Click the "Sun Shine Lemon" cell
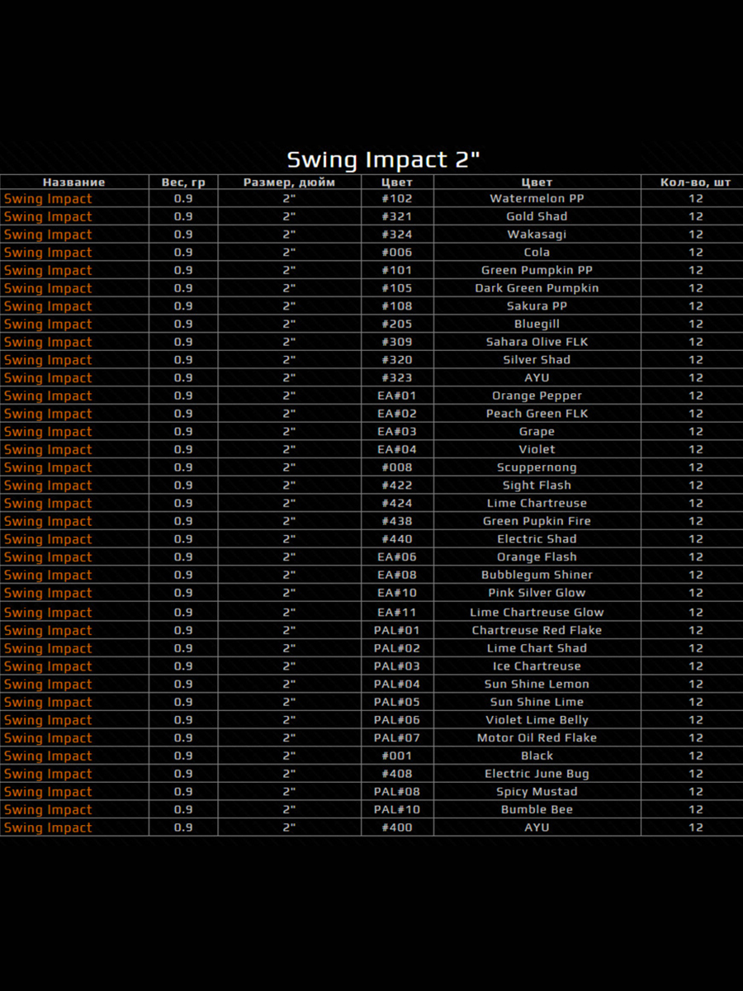This screenshot has height=991, width=743. click(x=537, y=684)
